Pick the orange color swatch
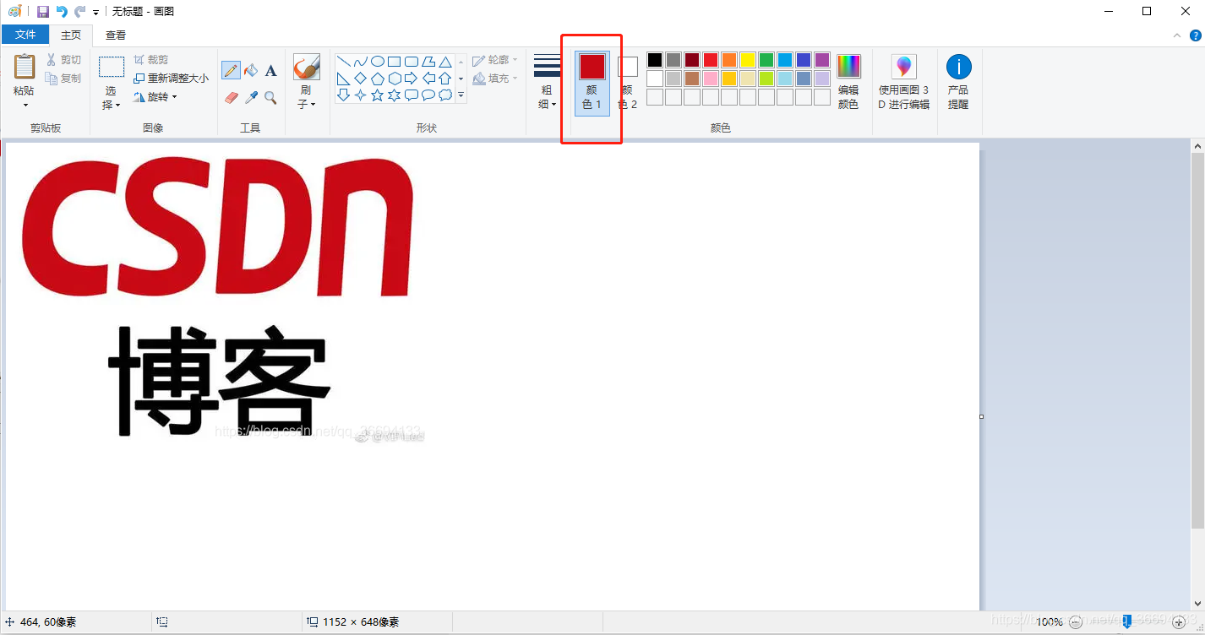The image size is (1205, 635). point(729,60)
